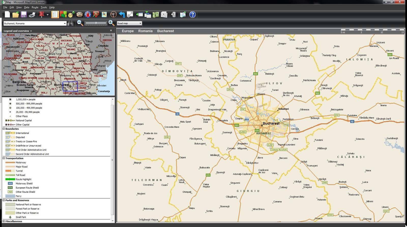Image resolution: width=407 pixels, height=227 pixels.
Task: Open the Tools menu
Action: 44,7
